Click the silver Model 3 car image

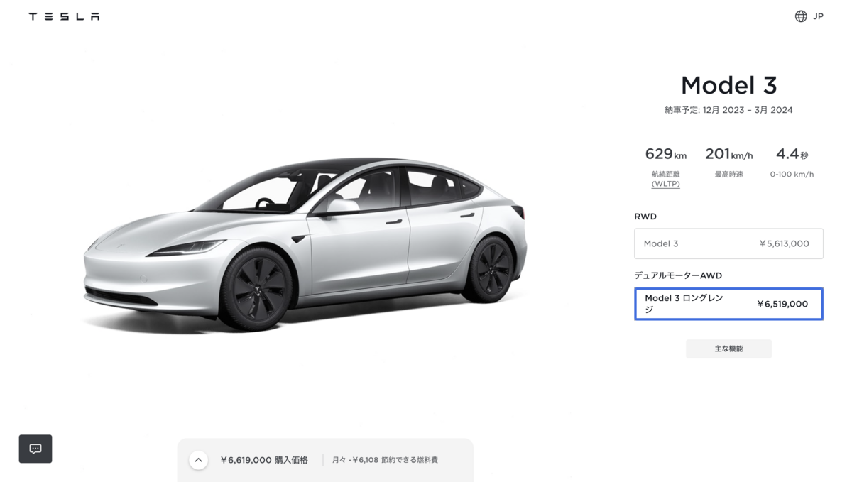[x=305, y=243]
